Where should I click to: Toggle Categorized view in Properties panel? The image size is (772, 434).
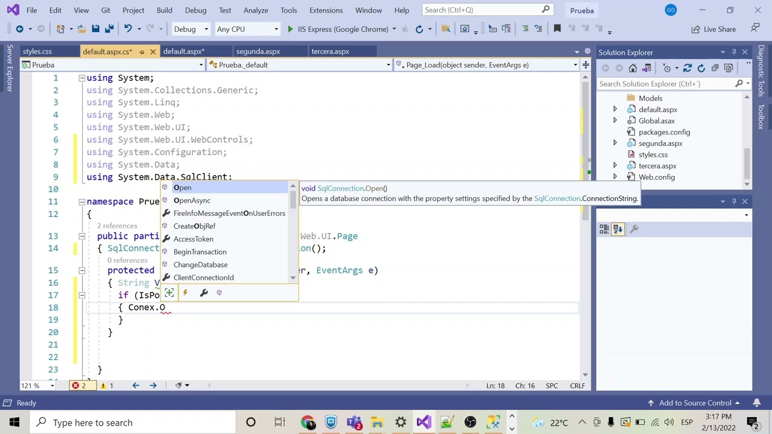pyautogui.click(x=604, y=229)
